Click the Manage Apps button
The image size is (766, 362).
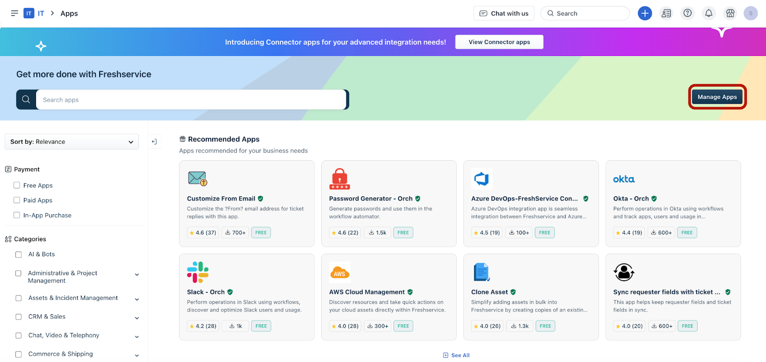click(717, 97)
